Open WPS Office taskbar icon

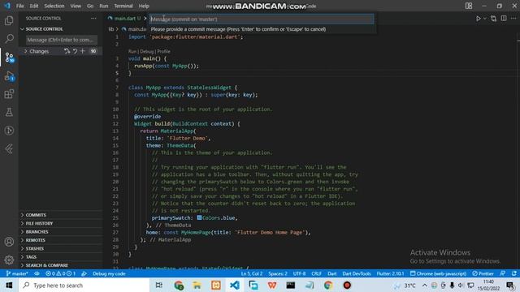272,285
